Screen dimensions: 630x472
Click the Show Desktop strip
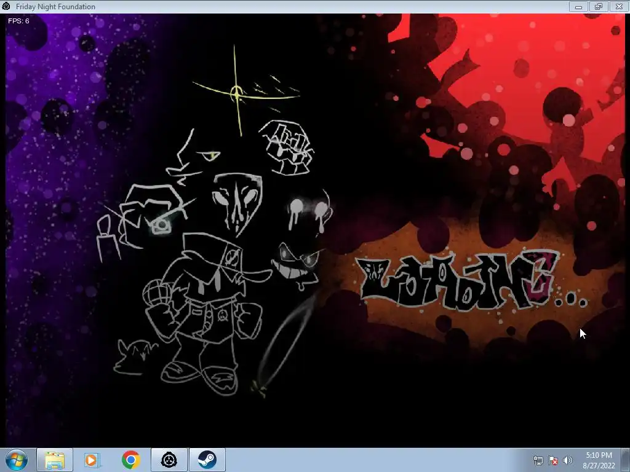tap(626, 460)
